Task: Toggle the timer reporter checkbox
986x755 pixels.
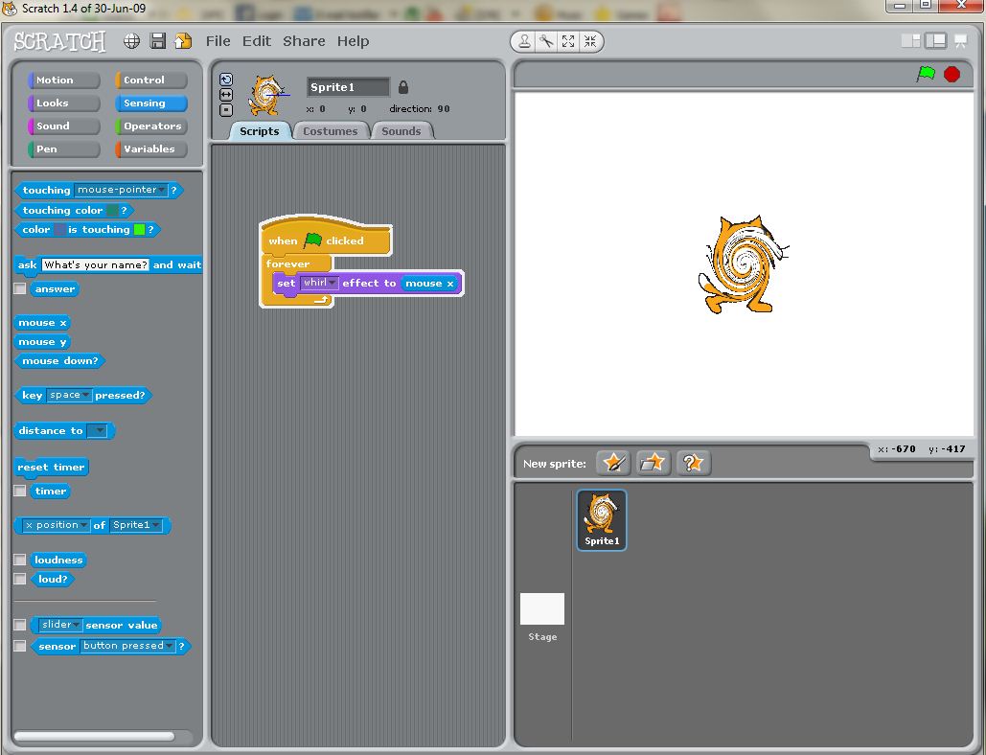Action: click(x=20, y=491)
